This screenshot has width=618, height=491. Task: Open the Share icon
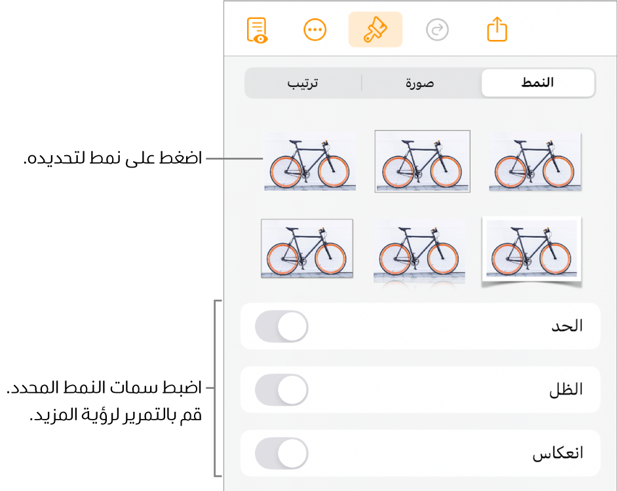point(497,30)
